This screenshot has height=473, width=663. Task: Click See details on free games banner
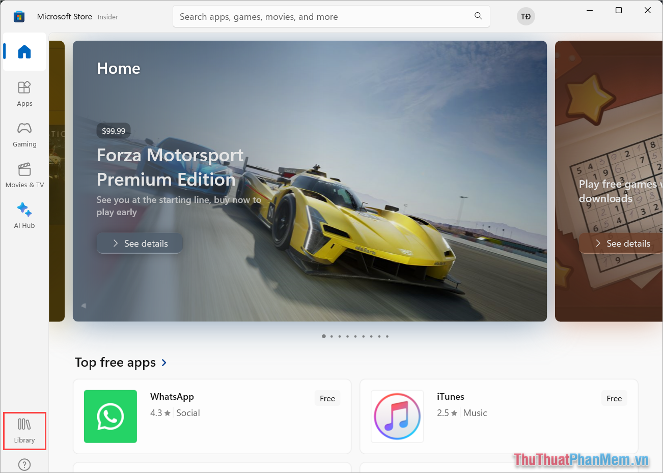pos(622,244)
